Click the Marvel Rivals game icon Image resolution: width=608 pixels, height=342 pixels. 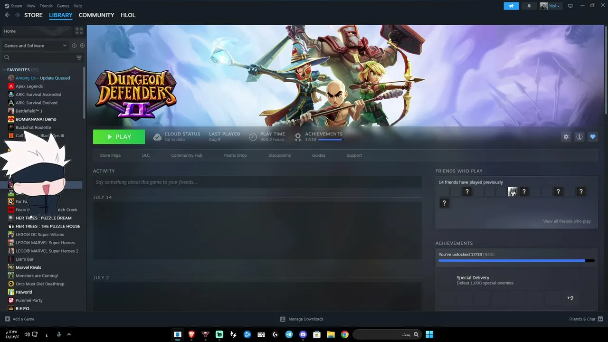click(x=11, y=267)
